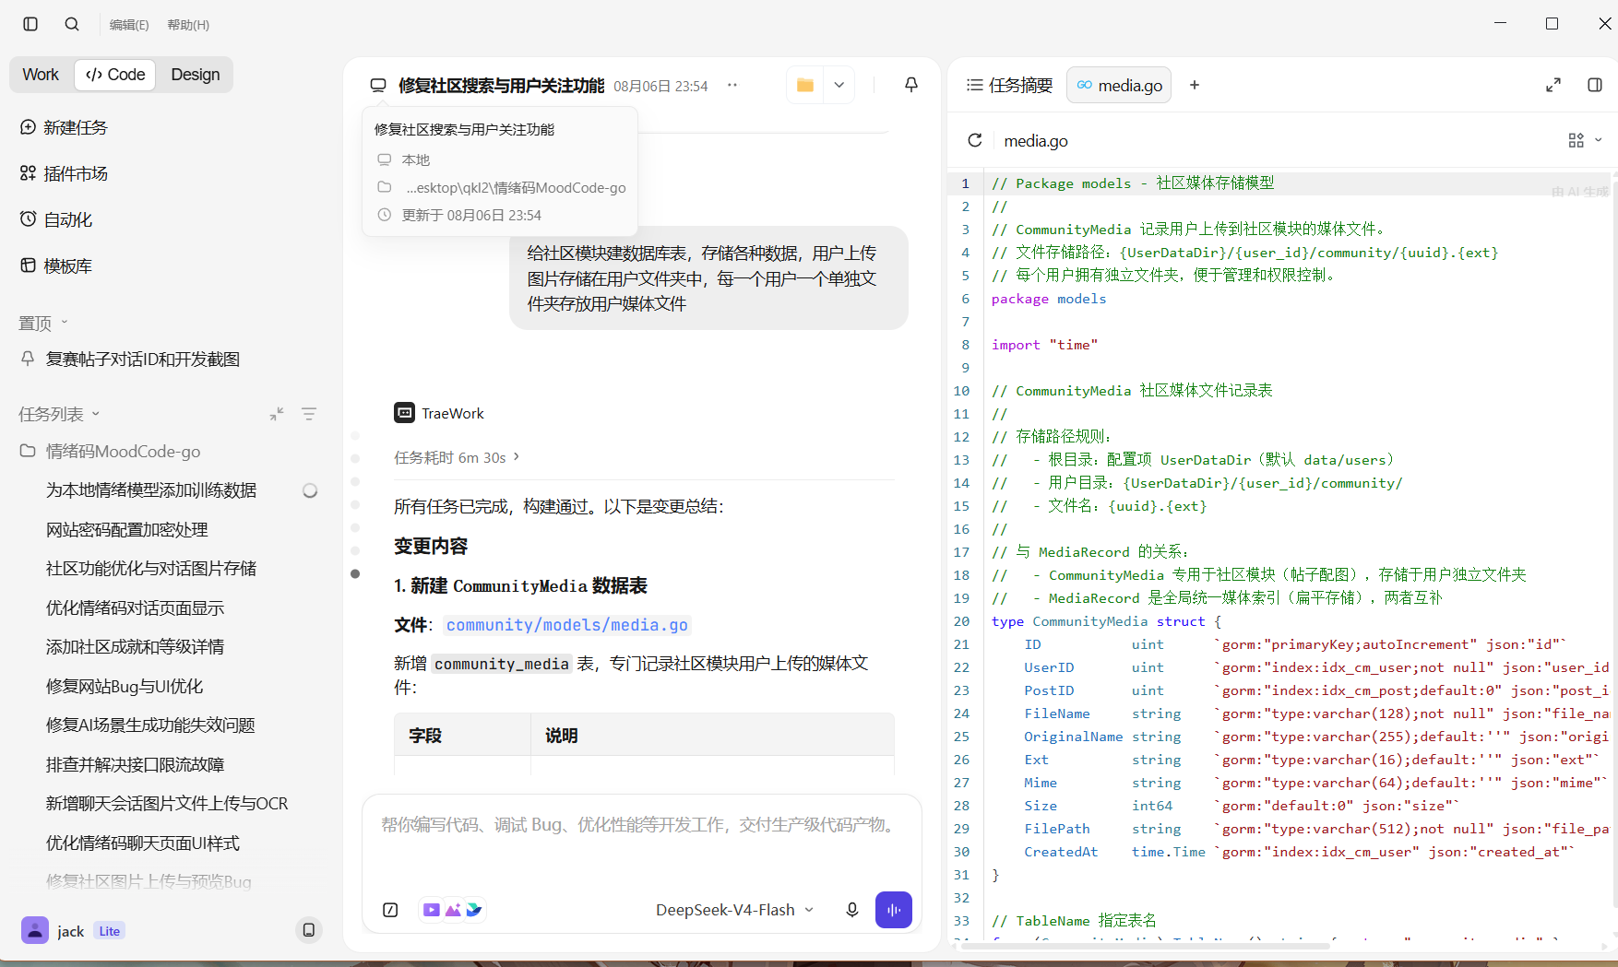Click the notification bell icon

click(x=911, y=85)
